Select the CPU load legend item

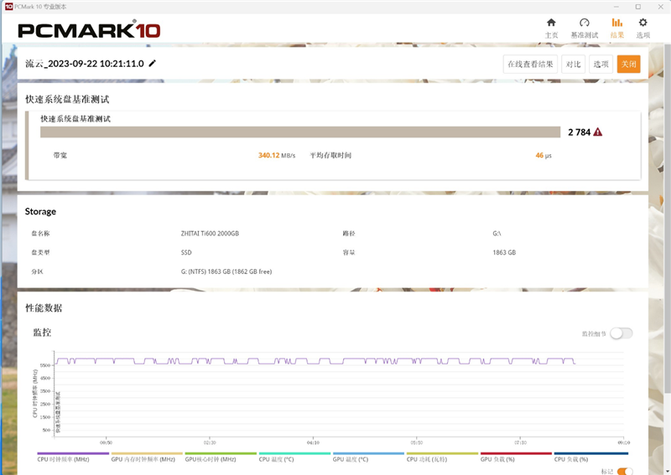pyautogui.click(x=591, y=457)
